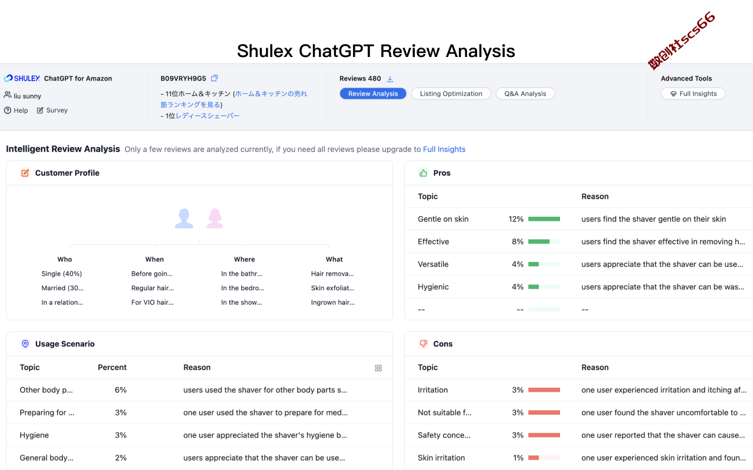This screenshot has width=753, height=470.
Task: Follow the Full Insights upgrade link
Action: [444, 149]
